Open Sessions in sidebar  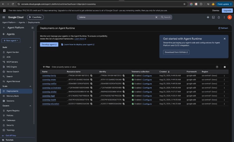click(x=10, y=101)
